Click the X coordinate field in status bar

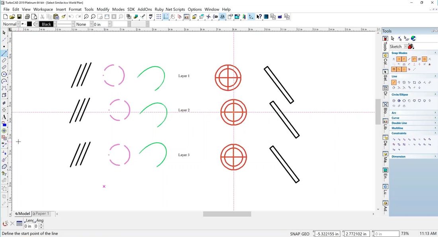327,234
